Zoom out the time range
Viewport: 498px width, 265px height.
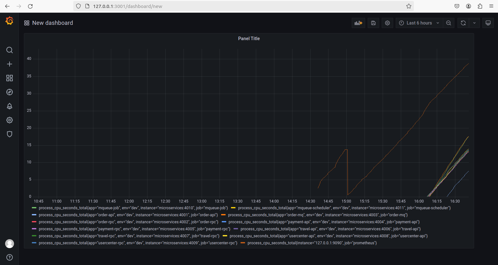click(449, 23)
